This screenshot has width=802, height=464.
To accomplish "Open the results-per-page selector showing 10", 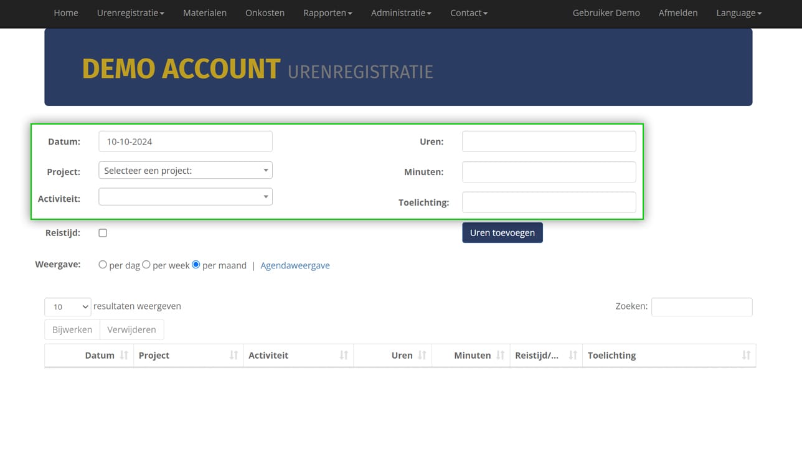I will click(x=67, y=307).
